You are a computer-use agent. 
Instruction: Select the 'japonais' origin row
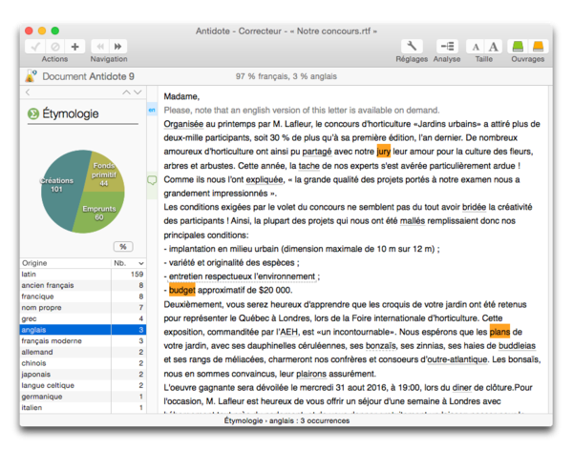83,374
